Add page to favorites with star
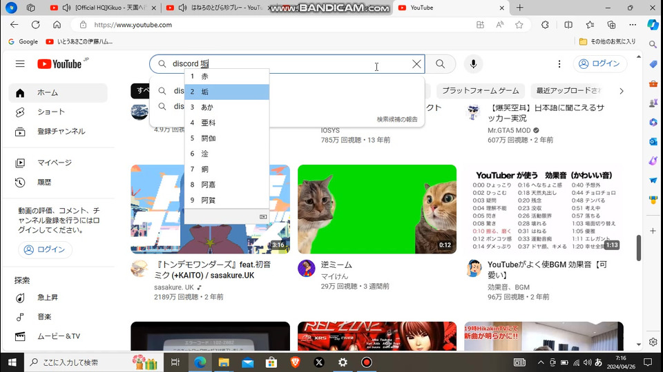 519,25
